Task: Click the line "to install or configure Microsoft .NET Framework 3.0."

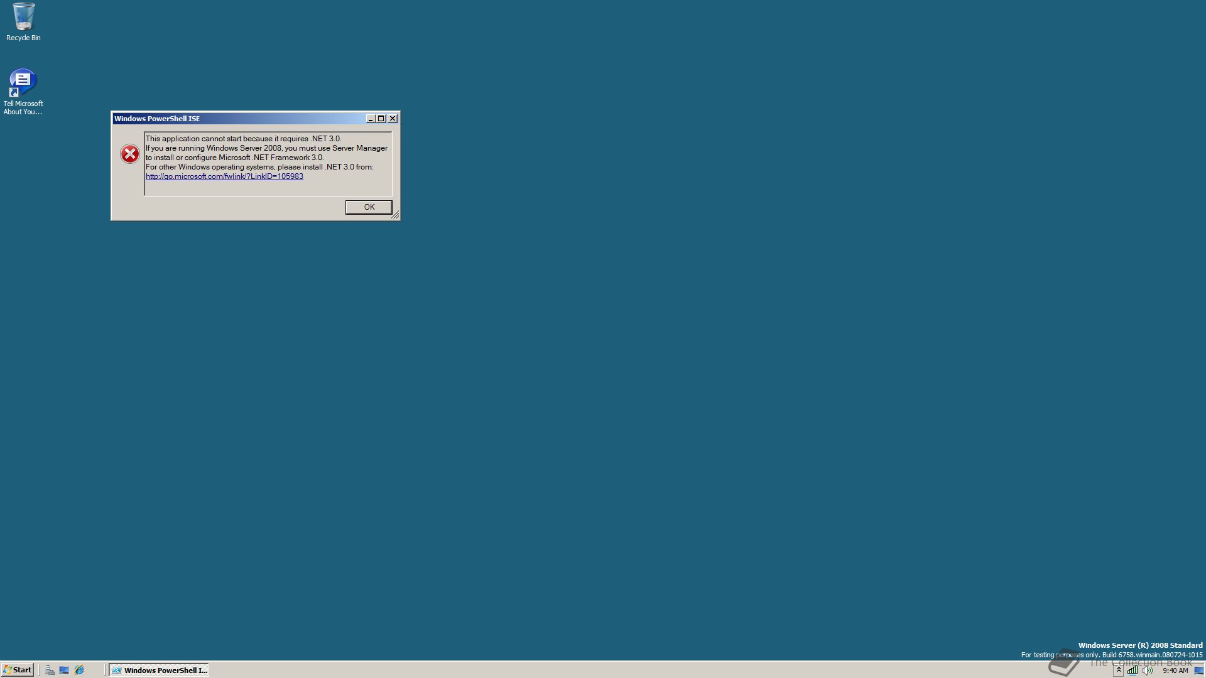Action: (x=235, y=158)
